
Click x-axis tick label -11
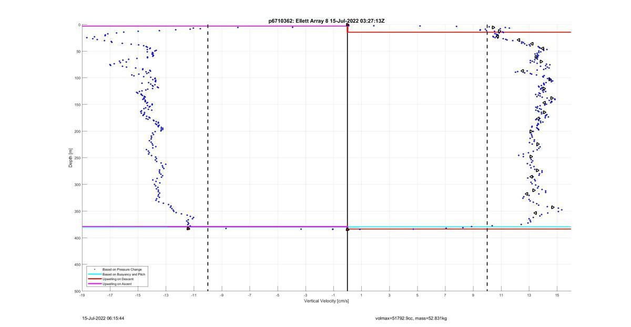[x=194, y=295]
